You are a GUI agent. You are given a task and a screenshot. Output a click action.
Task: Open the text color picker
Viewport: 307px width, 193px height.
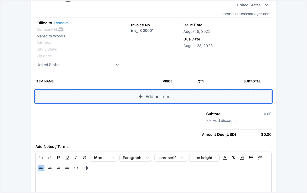point(225,158)
